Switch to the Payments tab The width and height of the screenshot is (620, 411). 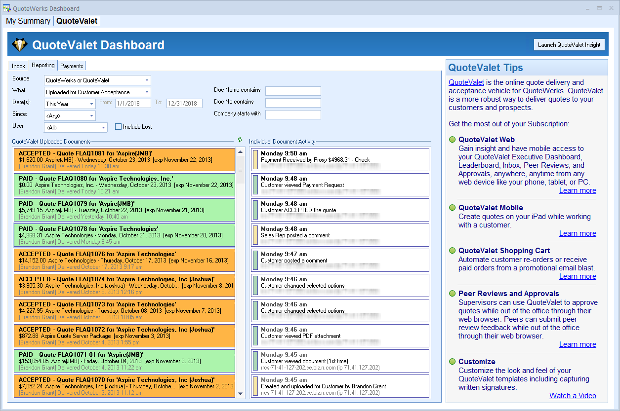72,66
